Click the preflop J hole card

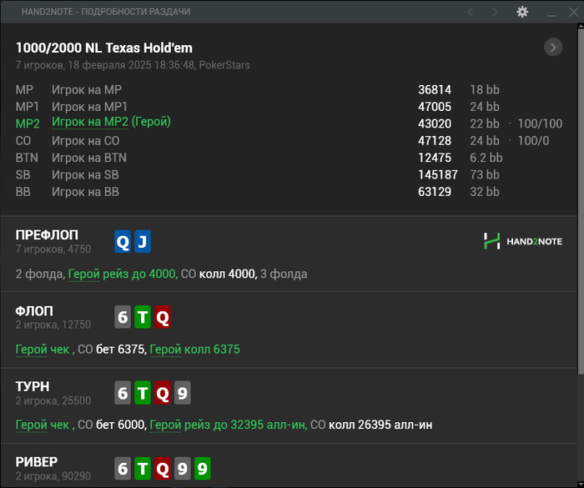coord(143,241)
